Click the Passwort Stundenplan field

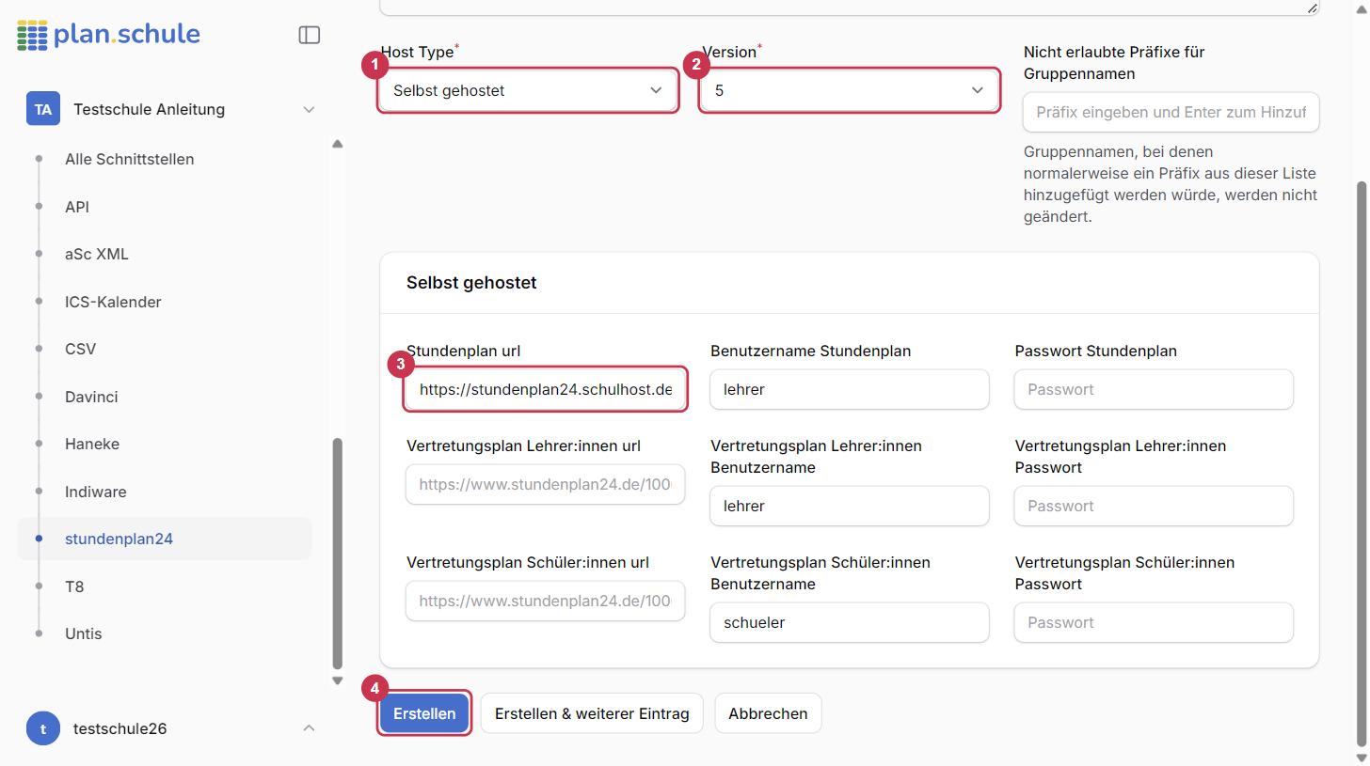pos(1154,389)
